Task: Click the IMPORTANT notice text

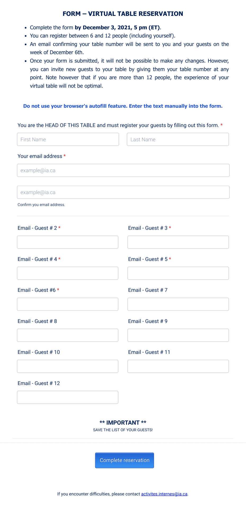Action: (123, 423)
